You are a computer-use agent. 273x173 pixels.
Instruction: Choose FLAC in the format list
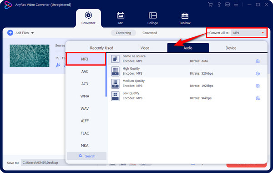85,133
